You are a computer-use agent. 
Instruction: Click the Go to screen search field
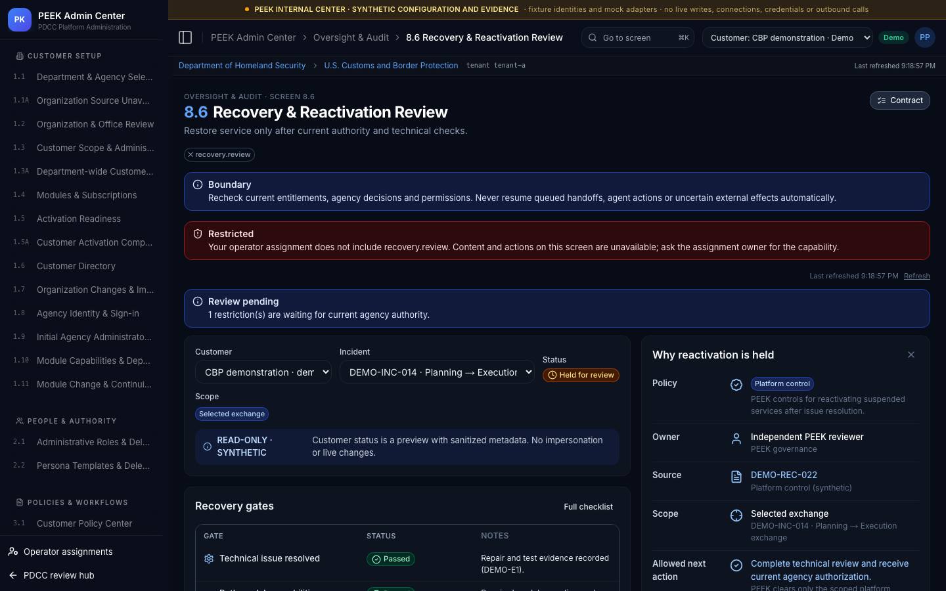coord(637,37)
